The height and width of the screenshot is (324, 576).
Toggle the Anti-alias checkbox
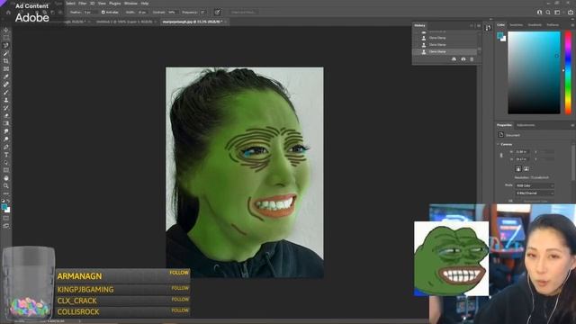point(103,12)
